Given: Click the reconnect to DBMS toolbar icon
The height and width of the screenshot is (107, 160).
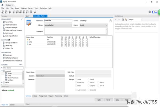Looking at the screenshot, I should tap(35, 12).
